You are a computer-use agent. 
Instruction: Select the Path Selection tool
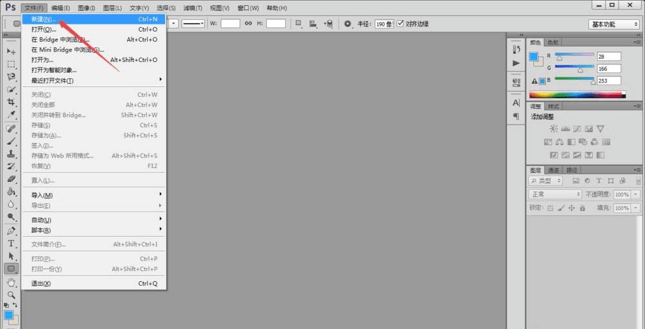pyautogui.click(x=11, y=256)
